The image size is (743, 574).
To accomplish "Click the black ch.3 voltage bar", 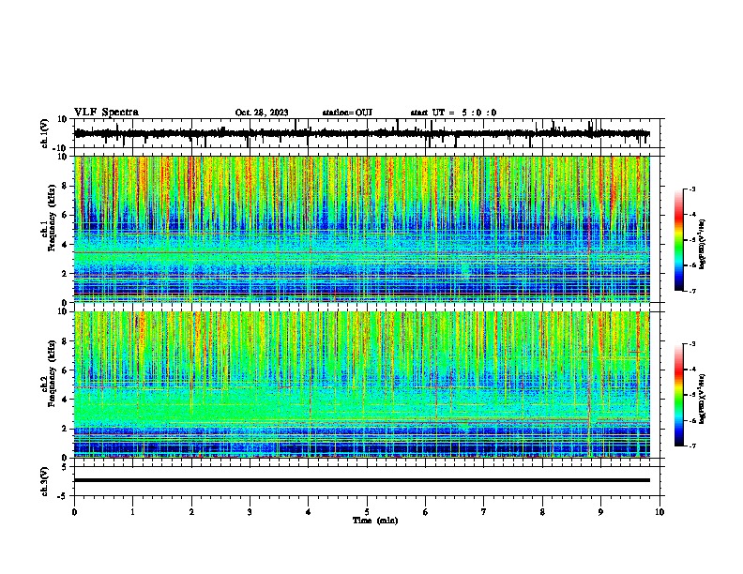I will (362, 480).
